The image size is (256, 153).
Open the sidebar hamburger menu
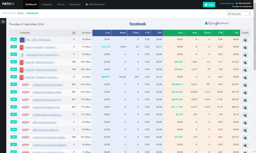(x=3, y=22)
